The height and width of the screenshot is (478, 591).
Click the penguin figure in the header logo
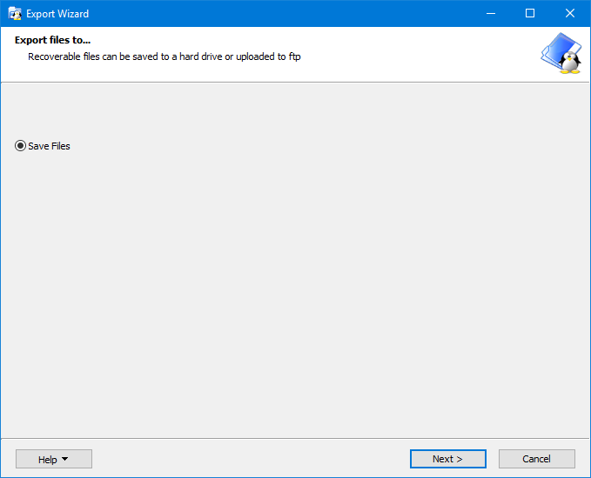570,63
